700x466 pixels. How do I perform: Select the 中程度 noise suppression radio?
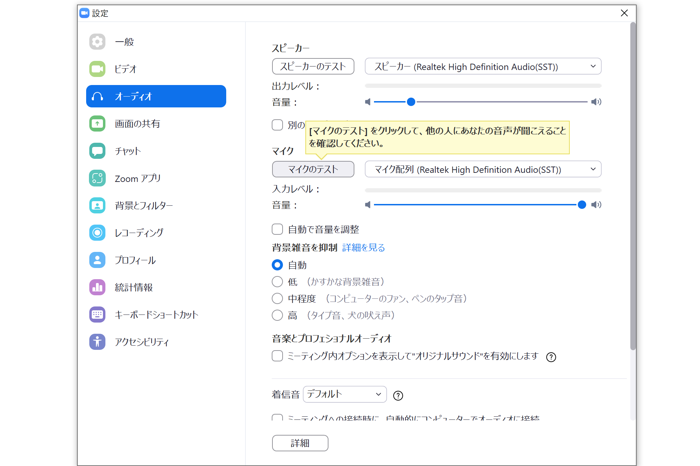click(x=277, y=298)
